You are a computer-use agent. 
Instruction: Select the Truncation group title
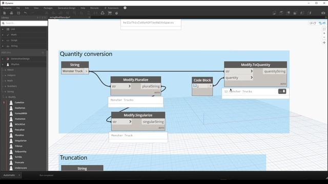tap(73, 157)
